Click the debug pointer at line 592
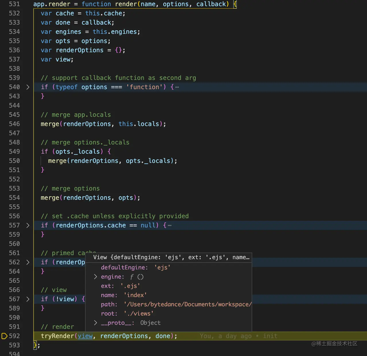 4,336
